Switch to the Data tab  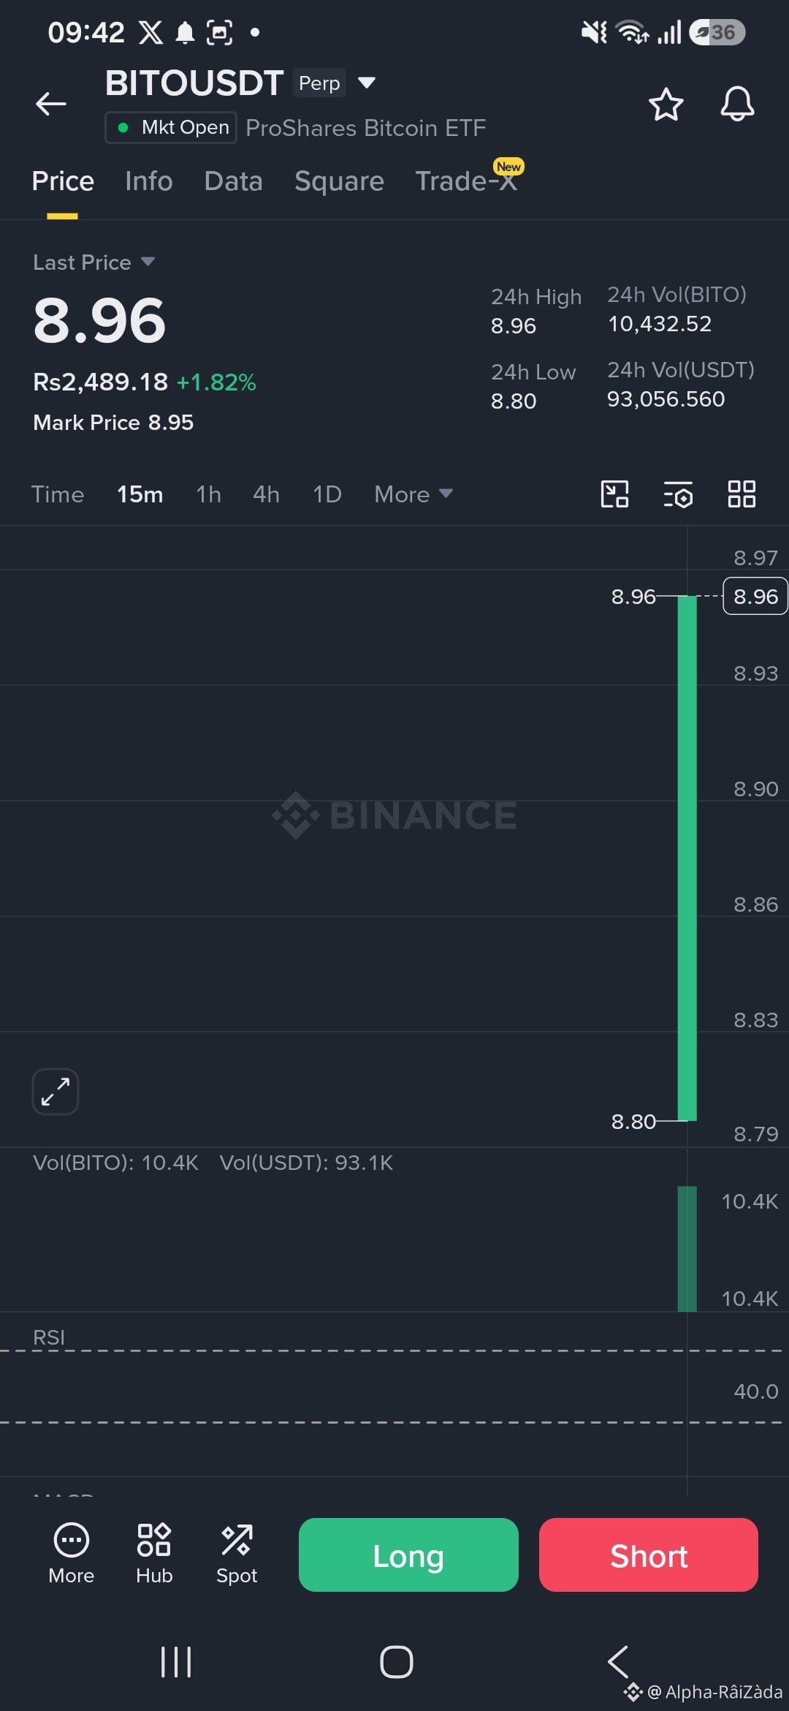point(234,181)
